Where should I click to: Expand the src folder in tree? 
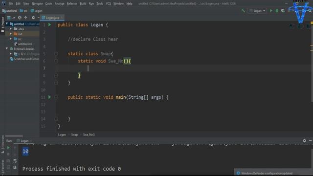[x=11, y=39]
